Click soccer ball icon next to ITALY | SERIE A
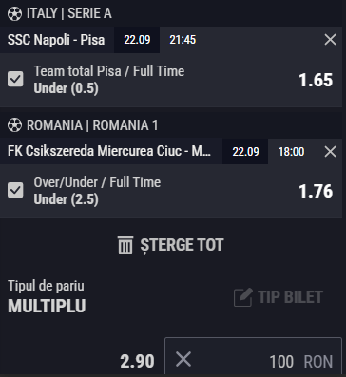The height and width of the screenshot is (377, 346). coord(14,13)
